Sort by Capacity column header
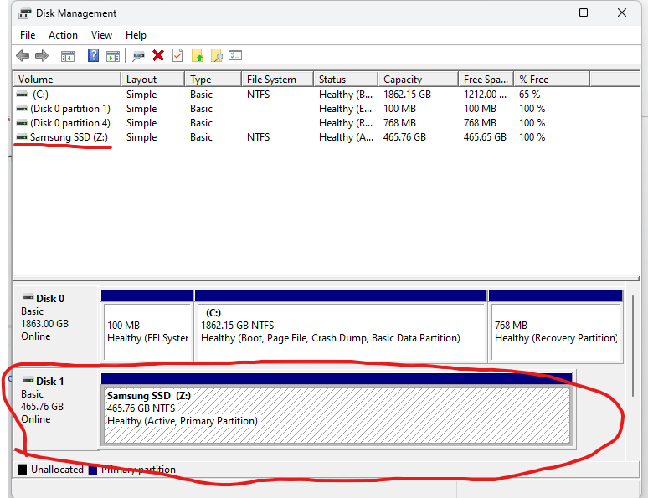This screenshot has width=648, height=498. click(419, 80)
